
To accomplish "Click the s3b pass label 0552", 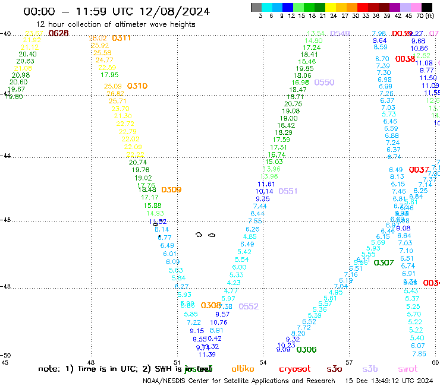I will point(249,306).
